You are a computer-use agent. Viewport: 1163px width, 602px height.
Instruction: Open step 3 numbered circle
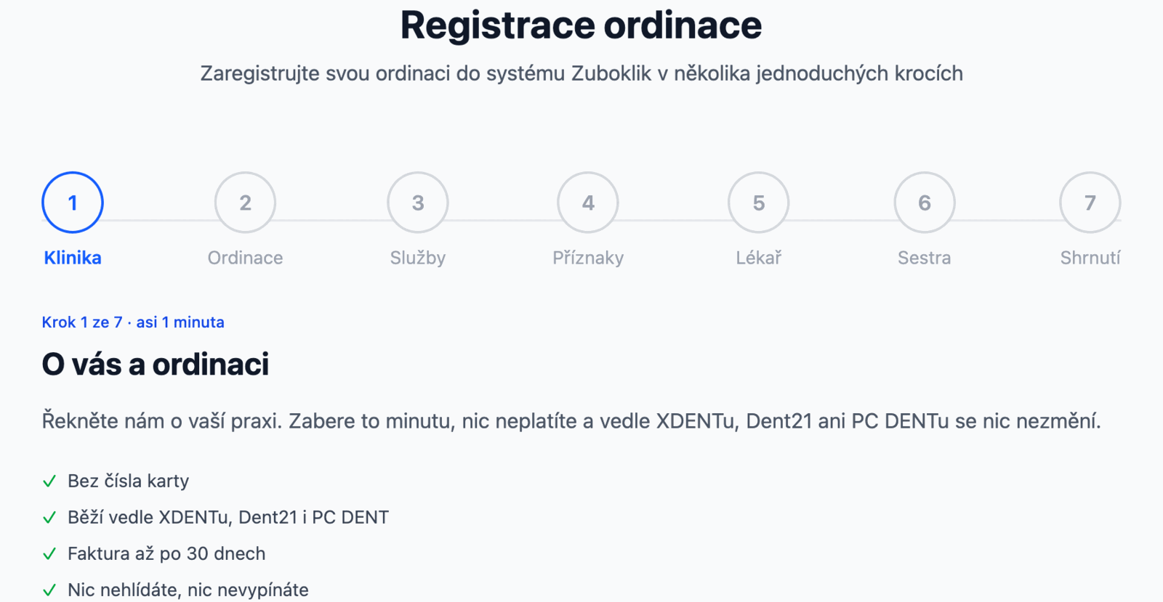tap(418, 203)
